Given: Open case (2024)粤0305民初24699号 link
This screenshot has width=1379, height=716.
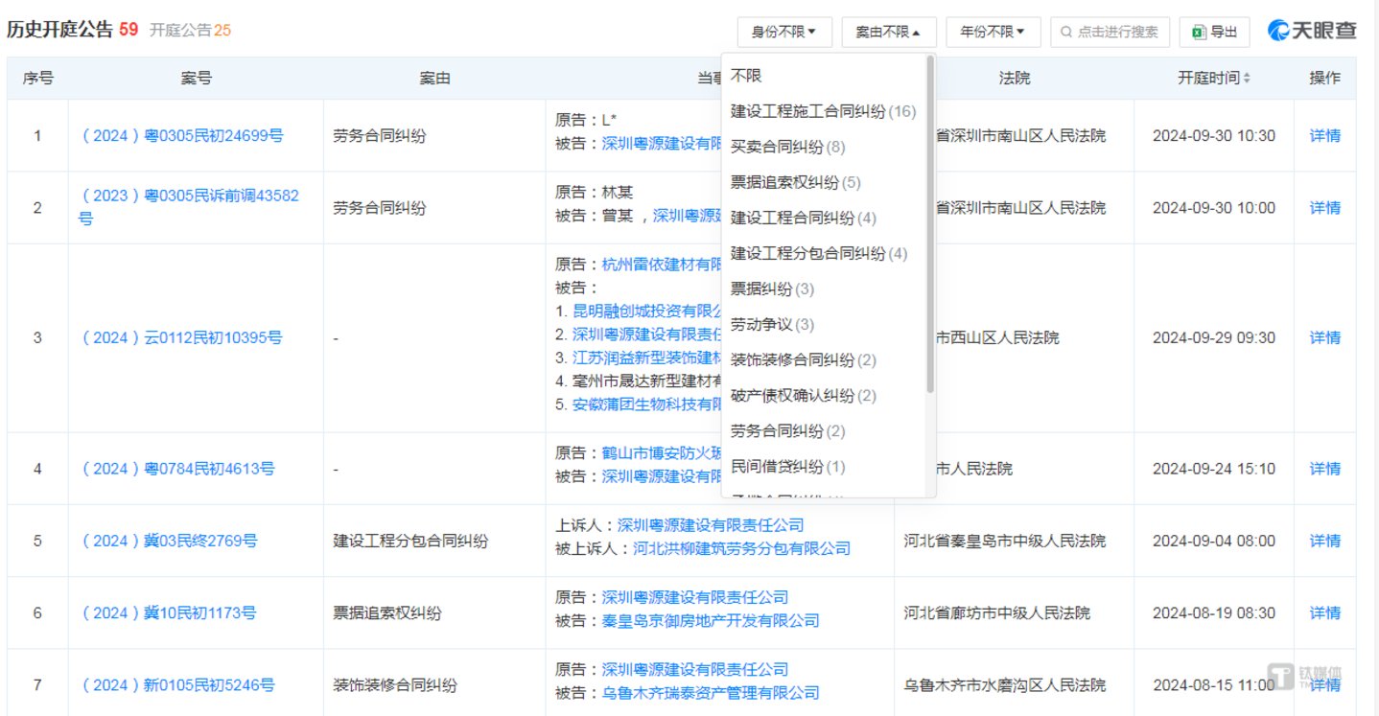Looking at the screenshot, I should [182, 136].
